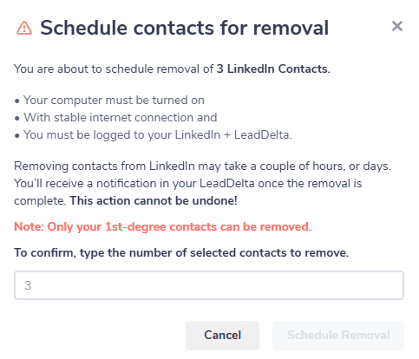Screen dimensions: 419x359
Task: Click the red warning triangle icon
Action: pos(24,28)
